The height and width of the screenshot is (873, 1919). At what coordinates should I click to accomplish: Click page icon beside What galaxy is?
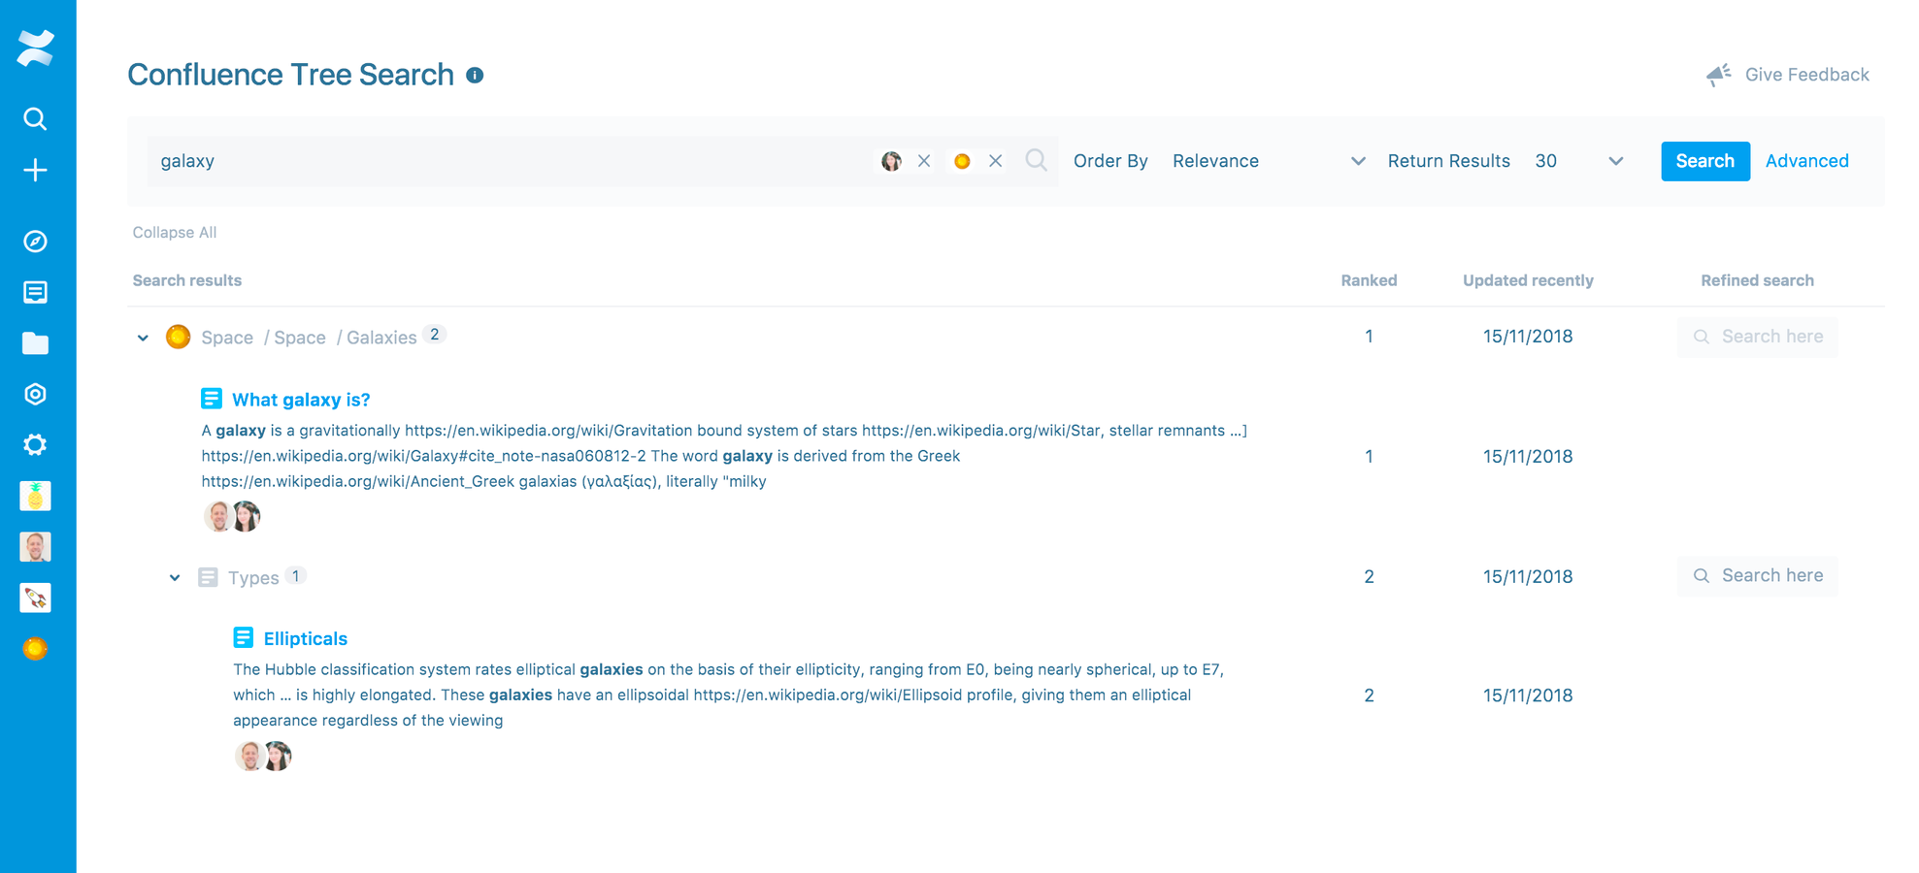tap(212, 399)
